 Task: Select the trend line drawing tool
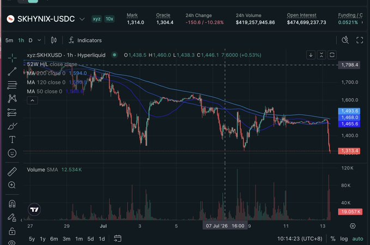(x=12, y=72)
